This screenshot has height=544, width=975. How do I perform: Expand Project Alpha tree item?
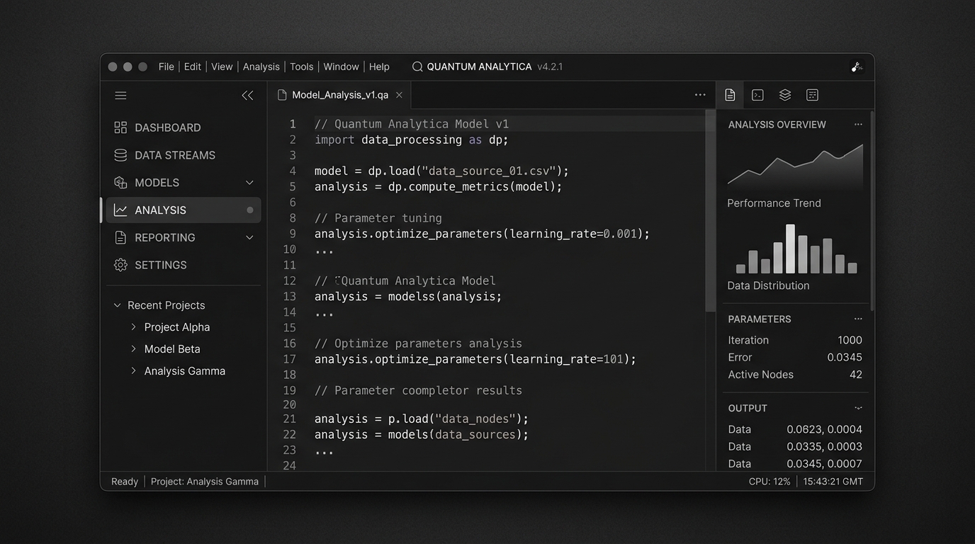133,327
